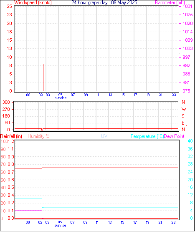This screenshot has width=195, height=233.
Task: Click the "Rainfall (in)" legend label
Action: 11,136
